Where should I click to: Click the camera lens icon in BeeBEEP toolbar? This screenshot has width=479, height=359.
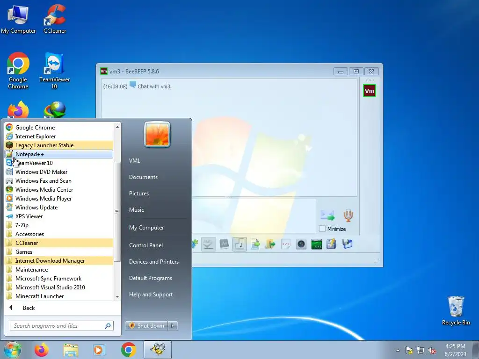301,244
